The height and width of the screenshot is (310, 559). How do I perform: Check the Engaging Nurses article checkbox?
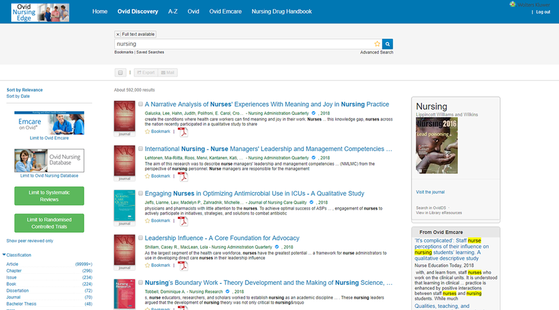tap(141, 193)
